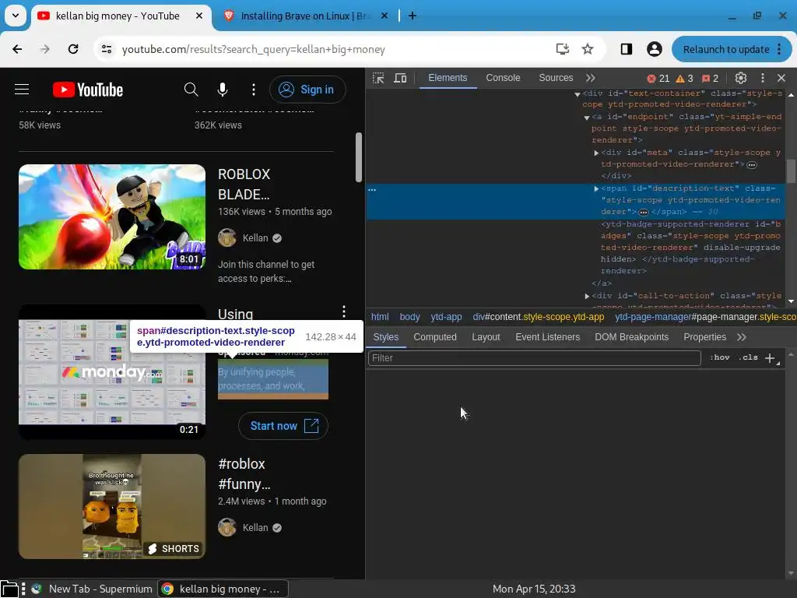The width and height of the screenshot is (797, 598).
Task: Add a new style rule plus icon
Action: [x=770, y=358]
